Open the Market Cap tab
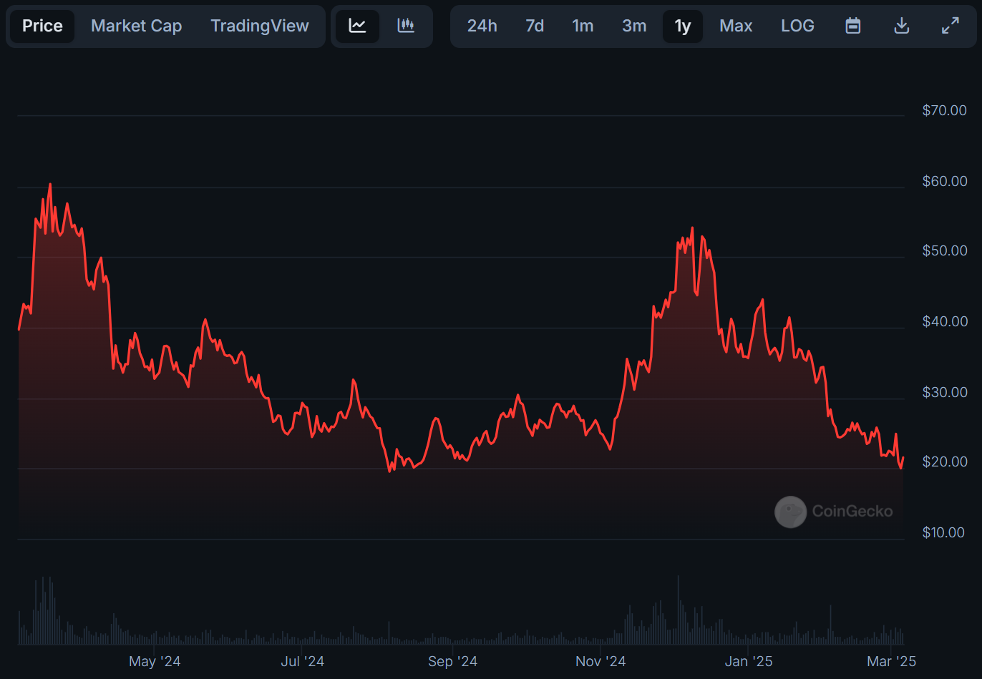 tap(136, 26)
